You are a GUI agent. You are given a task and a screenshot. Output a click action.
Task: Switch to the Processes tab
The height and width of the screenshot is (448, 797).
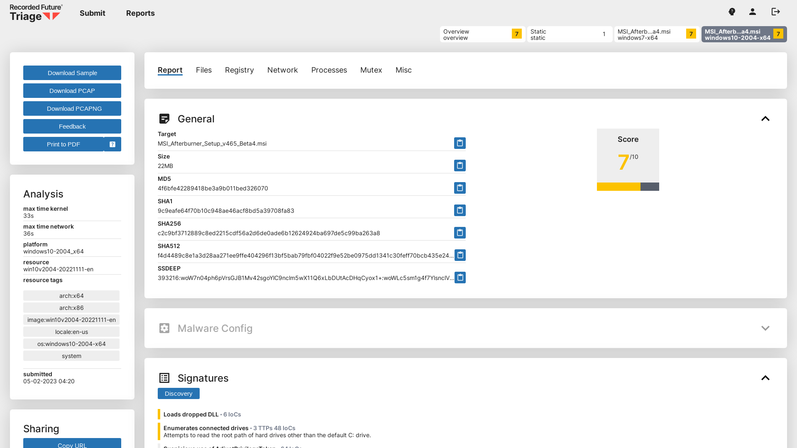[x=329, y=70]
